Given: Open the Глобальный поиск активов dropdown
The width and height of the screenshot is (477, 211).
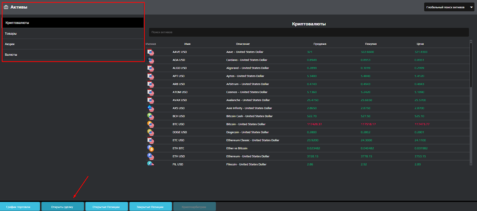Looking at the screenshot, I should (x=449, y=7).
